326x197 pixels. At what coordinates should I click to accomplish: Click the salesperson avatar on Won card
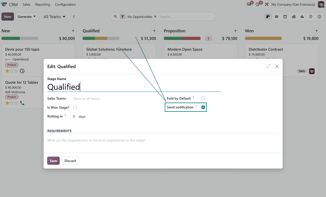click(312, 71)
